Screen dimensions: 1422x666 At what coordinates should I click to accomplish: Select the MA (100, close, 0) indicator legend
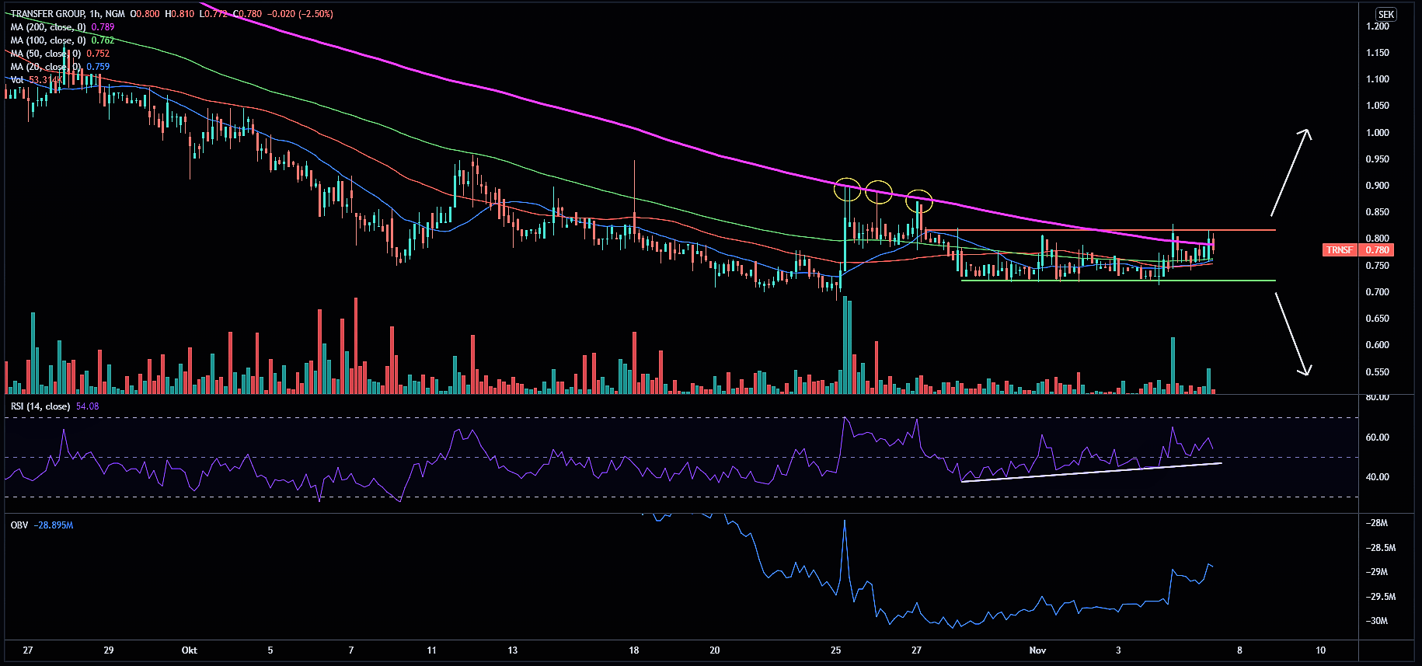point(48,40)
